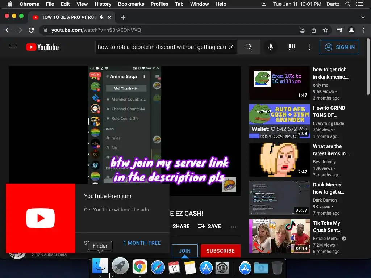Image resolution: width=371 pixels, height=278 pixels.
Task: Click the lock site info icon
Action: tap(46, 30)
